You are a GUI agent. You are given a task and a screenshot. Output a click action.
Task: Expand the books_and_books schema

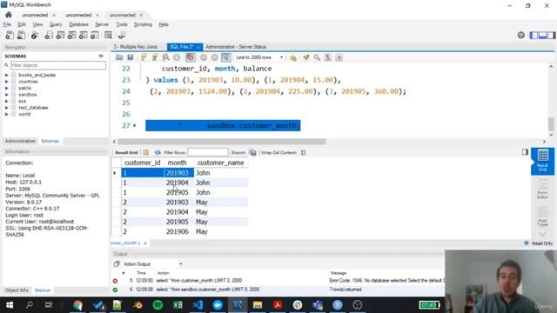[6, 76]
